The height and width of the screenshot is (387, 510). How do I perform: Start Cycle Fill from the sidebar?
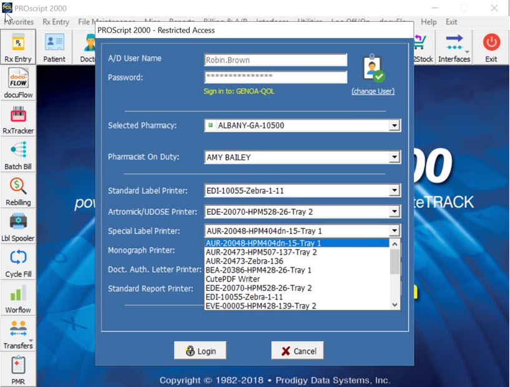click(x=18, y=262)
